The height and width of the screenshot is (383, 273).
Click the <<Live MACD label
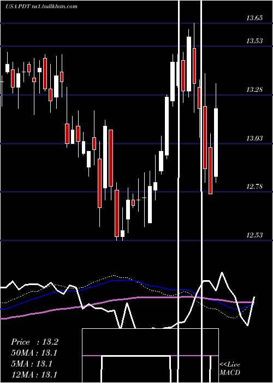pos(230,368)
